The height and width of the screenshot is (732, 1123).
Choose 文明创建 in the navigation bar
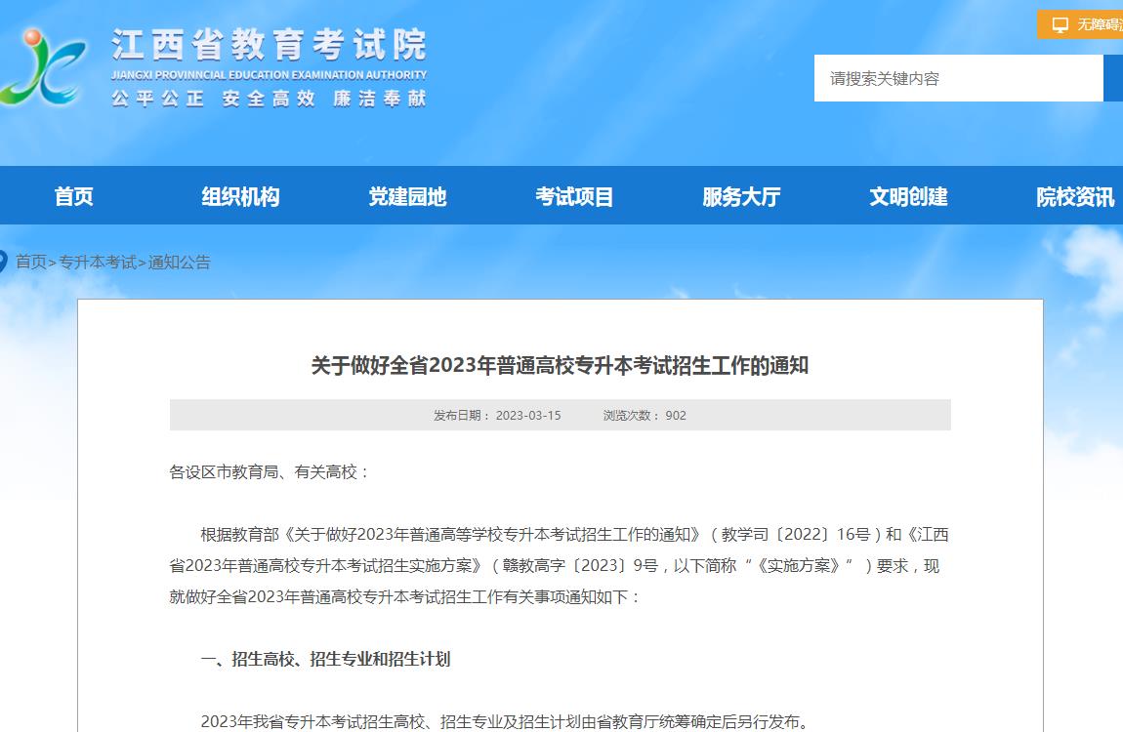coord(908,196)
